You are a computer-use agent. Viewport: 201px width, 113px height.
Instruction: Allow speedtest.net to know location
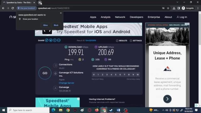(45, 25)
